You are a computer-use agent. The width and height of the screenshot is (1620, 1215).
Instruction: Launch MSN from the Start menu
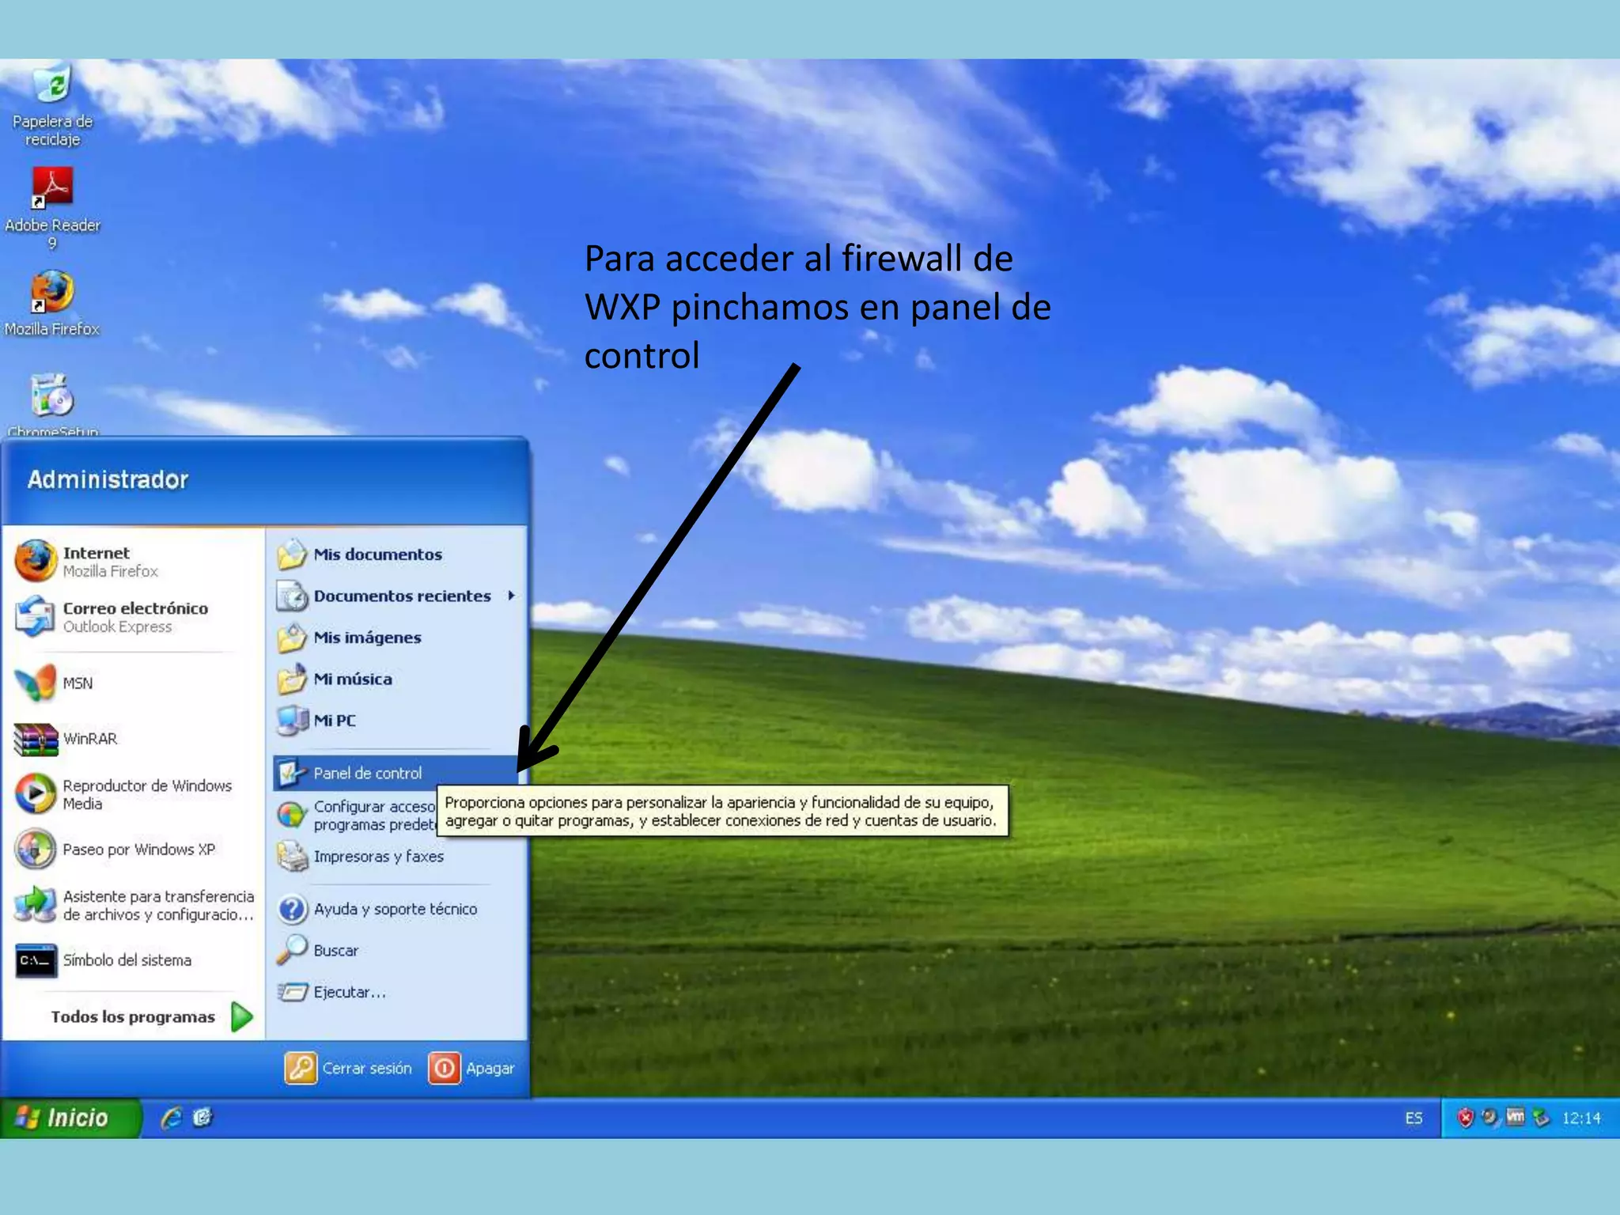click(133, 683)
